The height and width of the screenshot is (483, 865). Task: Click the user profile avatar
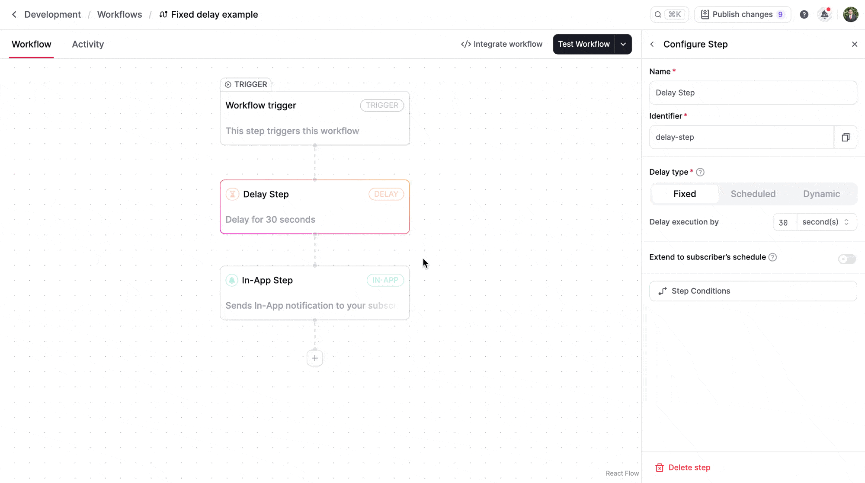pyautogui.click(x=850, y=14)
